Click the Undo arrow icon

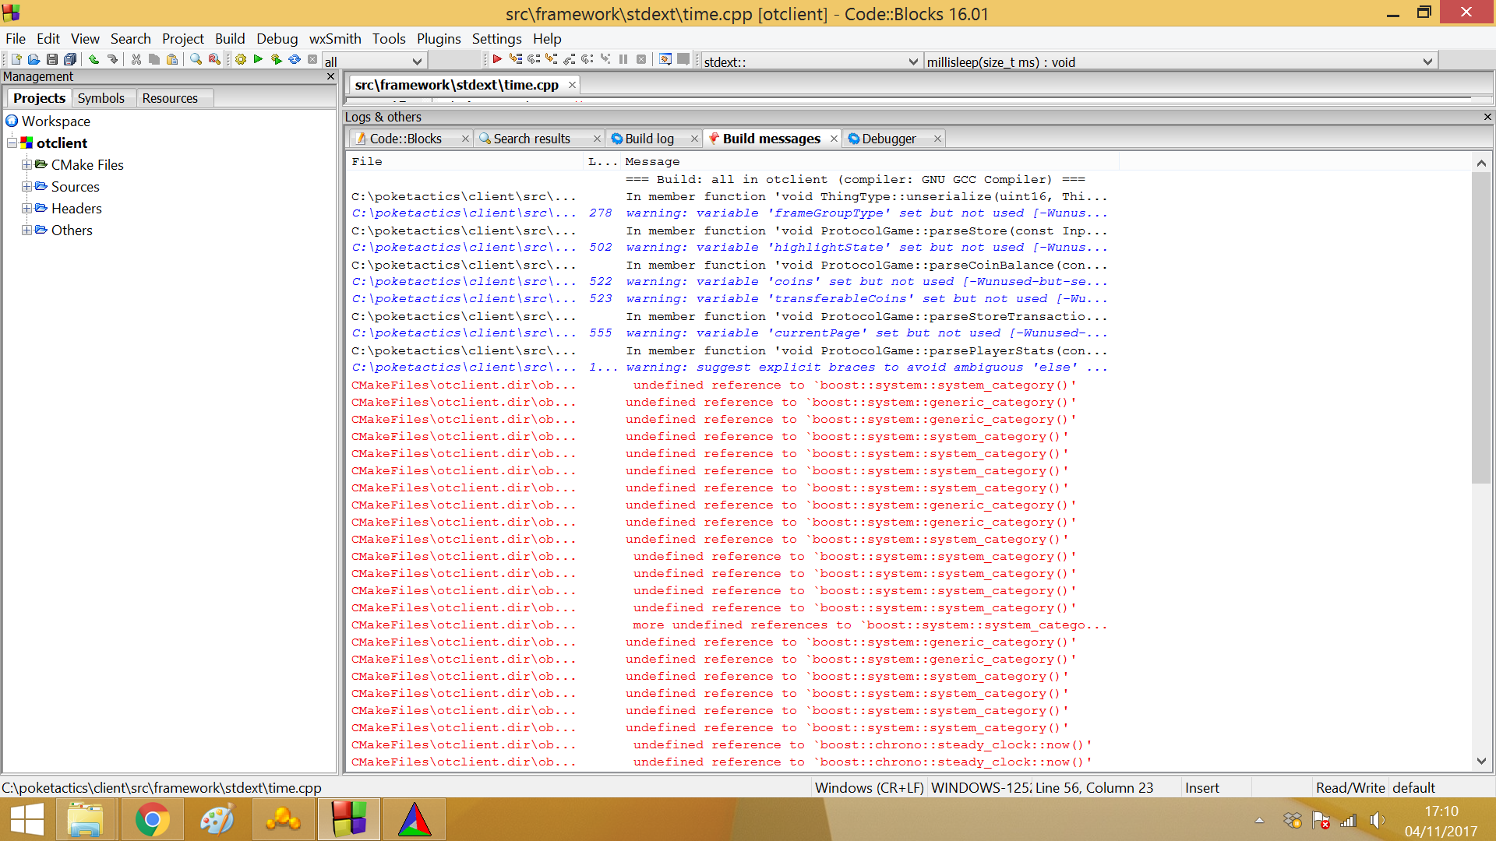coord(93,59)
